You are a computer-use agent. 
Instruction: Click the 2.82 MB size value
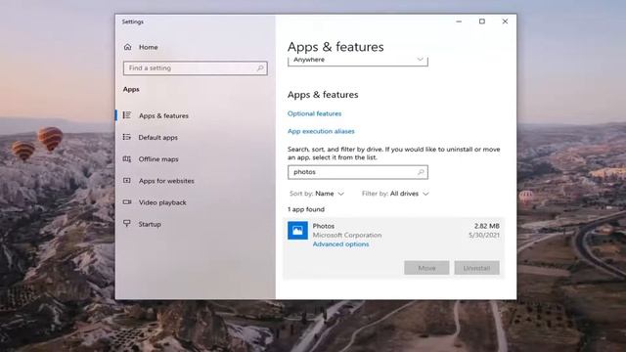(487, 226)
